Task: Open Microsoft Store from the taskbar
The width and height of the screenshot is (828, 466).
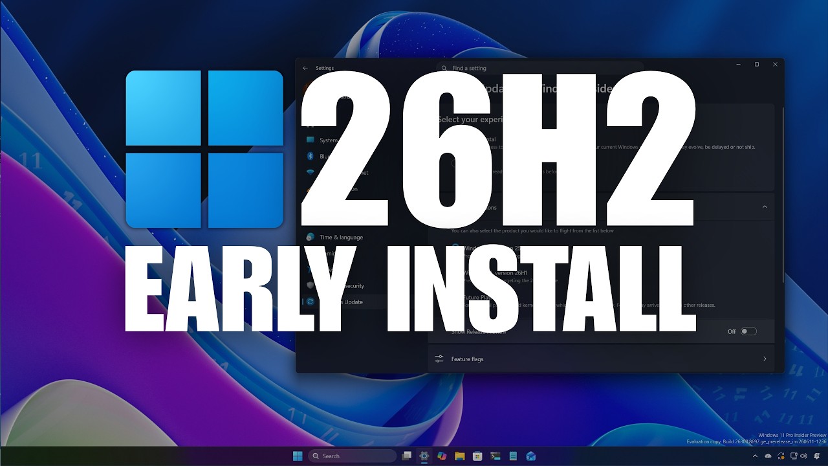Action: pos(477,456)
